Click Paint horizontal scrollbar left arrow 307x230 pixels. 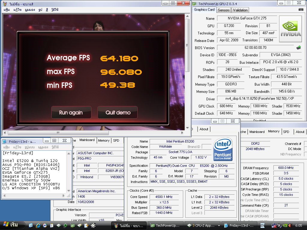pos(5,133)
